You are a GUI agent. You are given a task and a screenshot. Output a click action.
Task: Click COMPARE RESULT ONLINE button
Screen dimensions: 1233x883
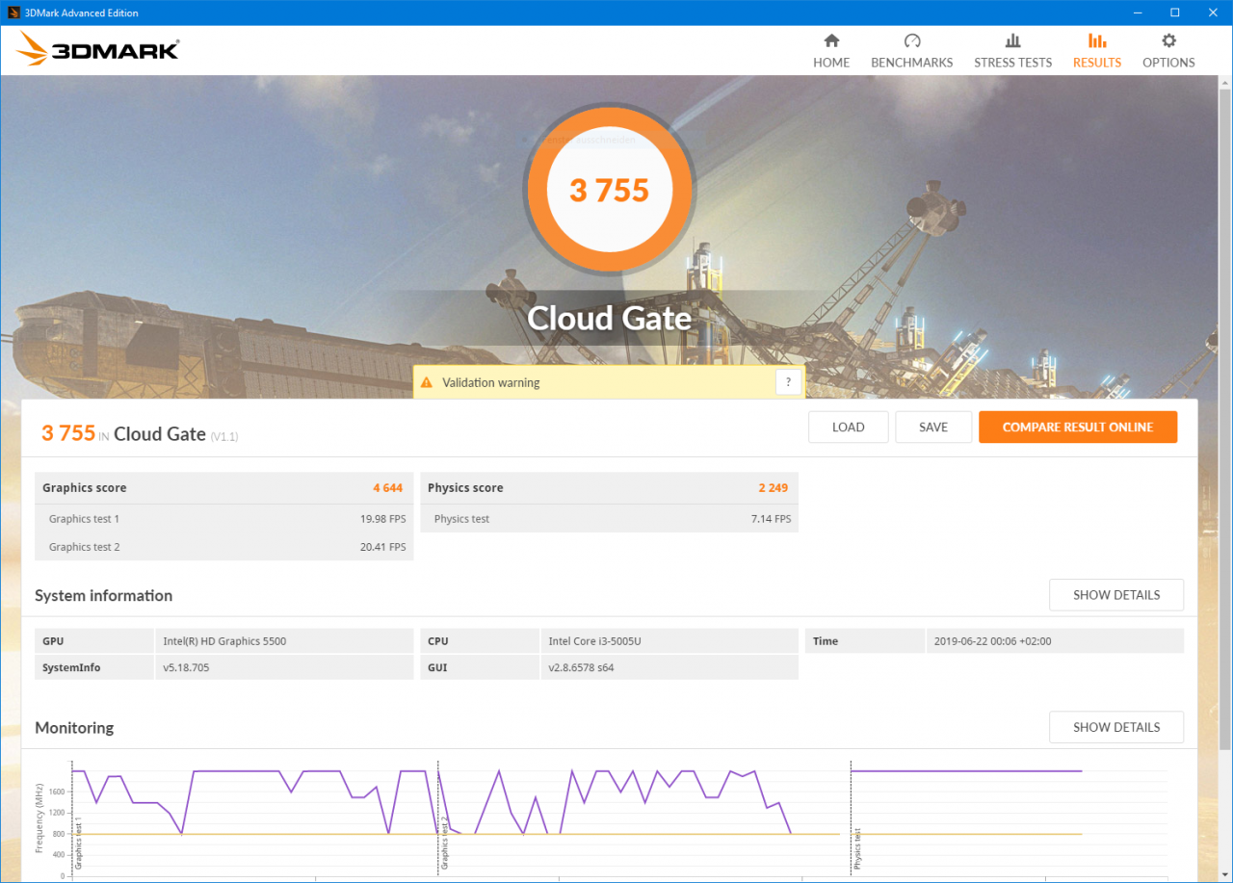(1078, 428)
